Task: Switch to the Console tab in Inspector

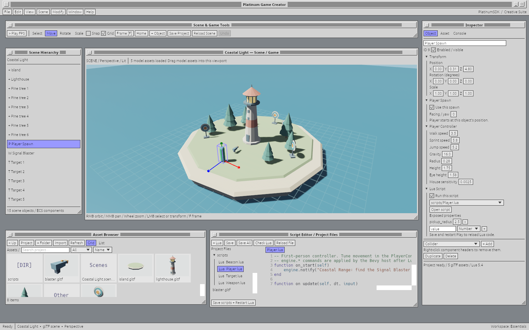Action: click(x=460, y=33)
